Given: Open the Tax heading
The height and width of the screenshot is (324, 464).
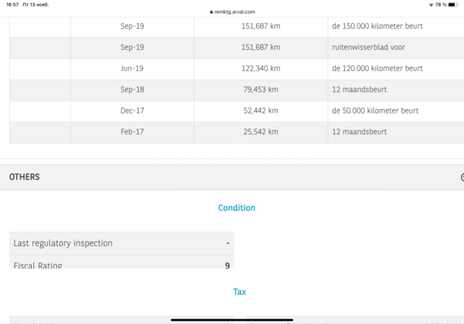Looking at the screenshot, I should [x=240, y=291].
